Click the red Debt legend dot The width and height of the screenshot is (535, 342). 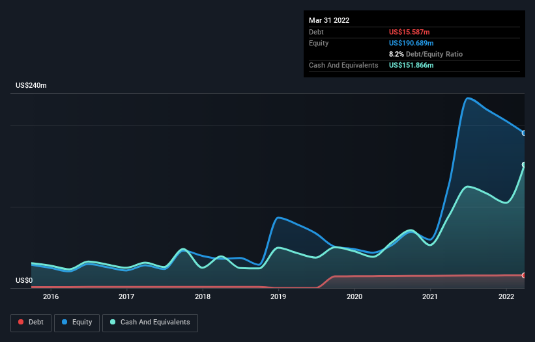pyautogui.click(x=21, y=322)
